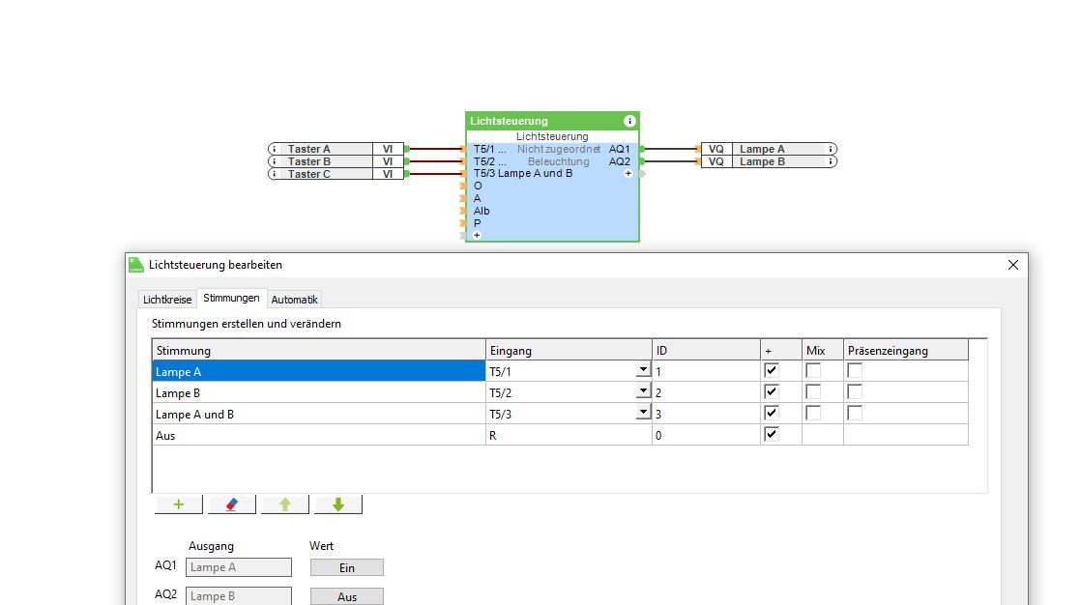1081x605 pixels.
Task: Click info icon on Lampe A output
Action: point(831,149)
